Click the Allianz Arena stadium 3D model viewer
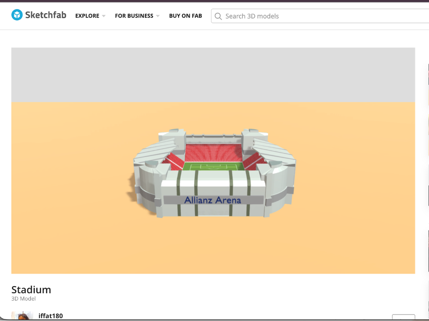The height and width of the screenshot is (321, 429). (x=213, y=161)
